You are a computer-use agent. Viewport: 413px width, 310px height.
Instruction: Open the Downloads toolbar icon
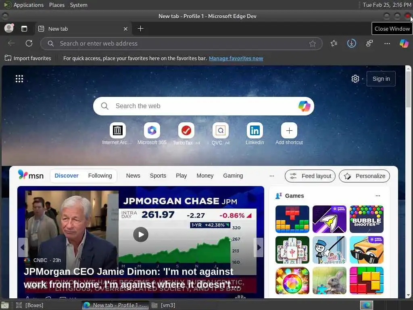(x=351, y=43)
